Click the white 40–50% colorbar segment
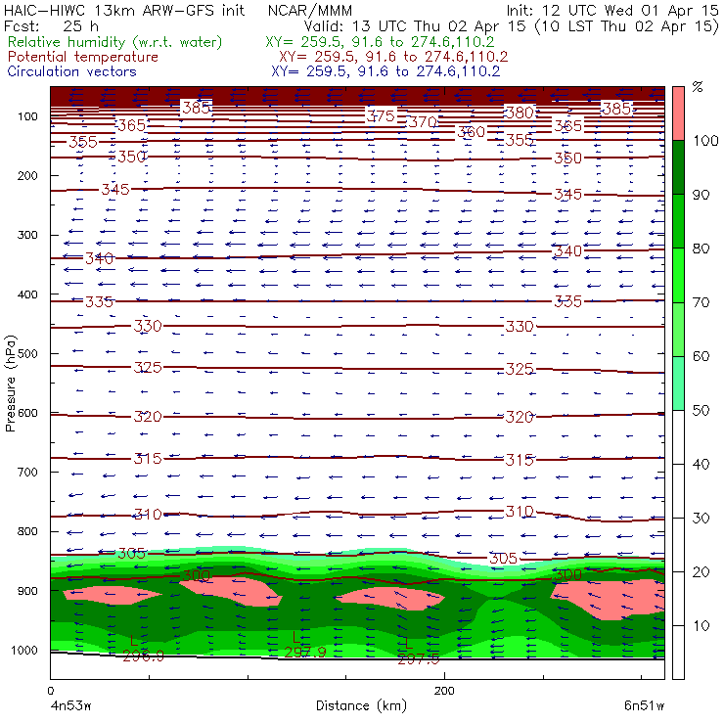Viewport: 724px width, 724px height. (678, 437)
